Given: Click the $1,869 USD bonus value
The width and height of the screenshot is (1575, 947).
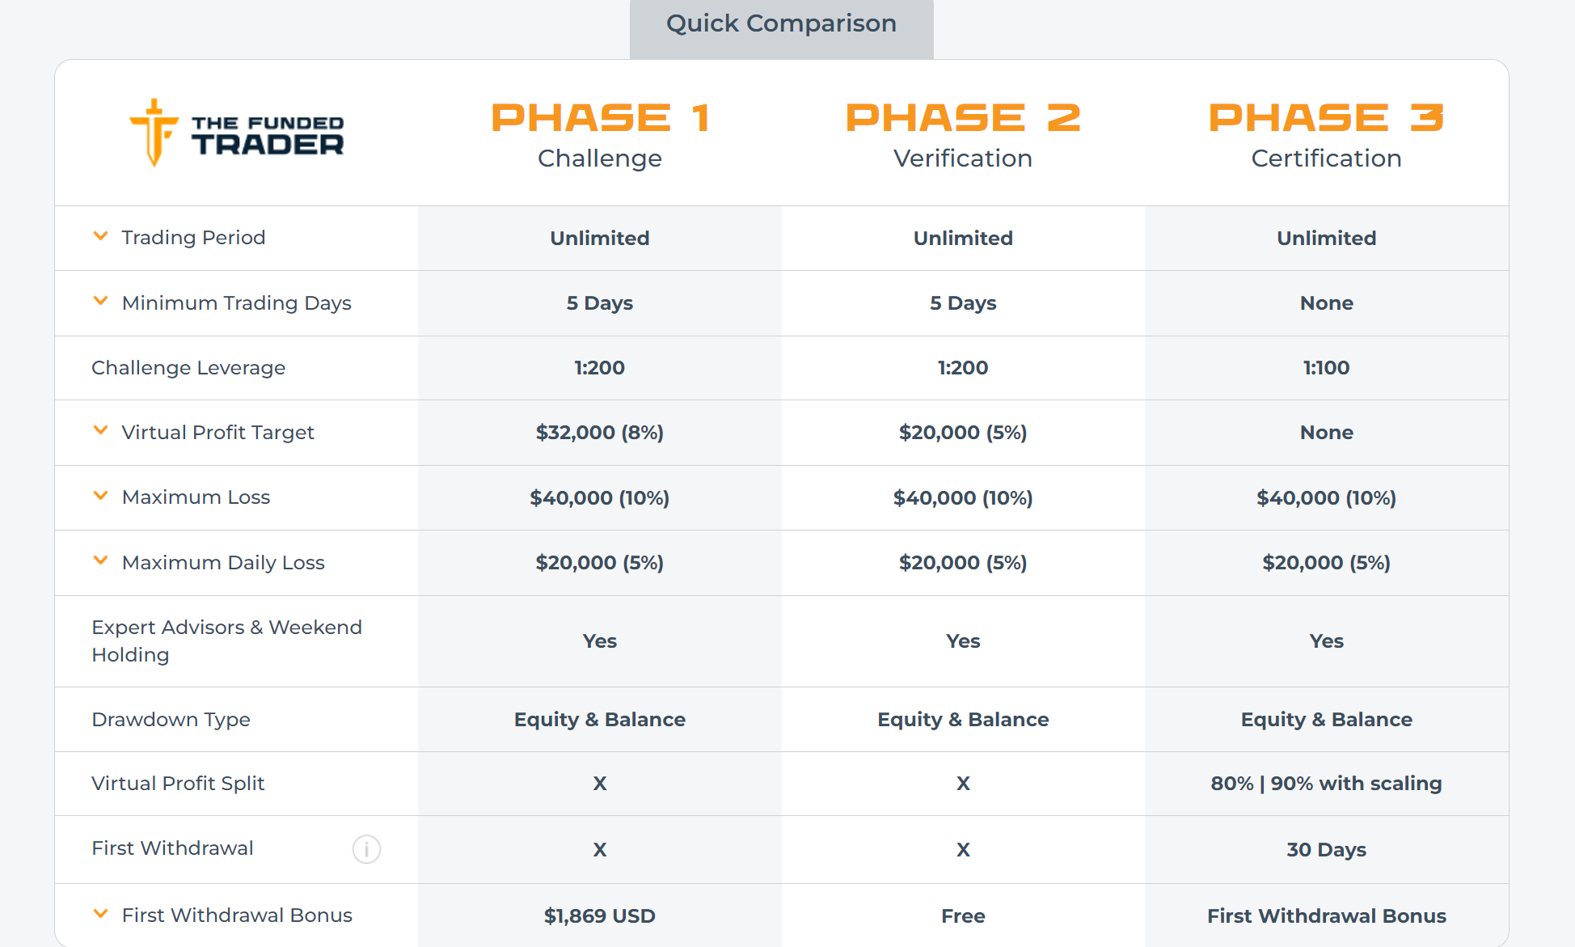Looking at the screenshot, I should (x=600, y=916).
